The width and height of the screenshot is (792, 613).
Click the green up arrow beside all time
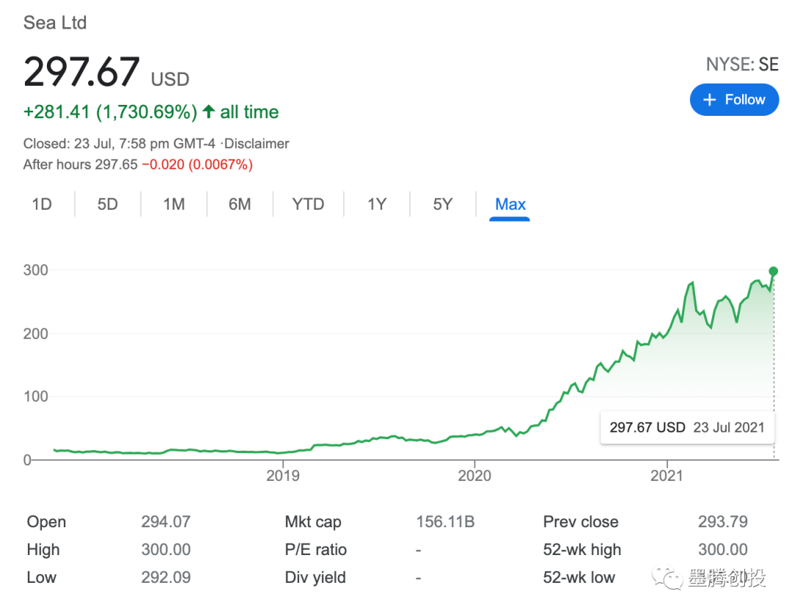[x=209, y=112]
